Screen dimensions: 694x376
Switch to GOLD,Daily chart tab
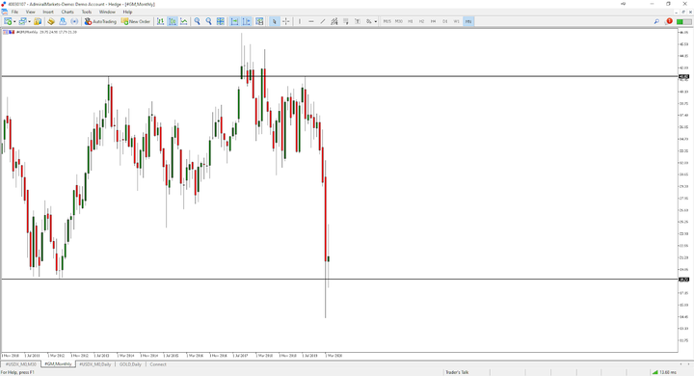(x=130, y=364)
